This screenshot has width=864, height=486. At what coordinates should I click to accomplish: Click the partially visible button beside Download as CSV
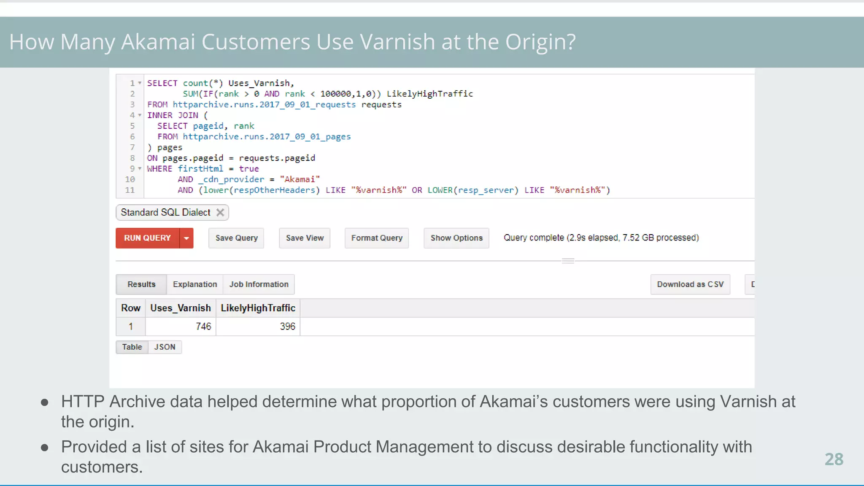point(750,284)
